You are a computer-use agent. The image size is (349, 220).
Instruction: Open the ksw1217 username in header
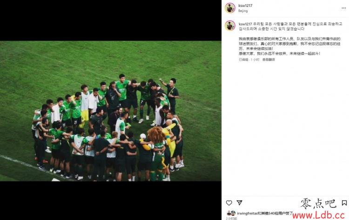click(245, 6)
